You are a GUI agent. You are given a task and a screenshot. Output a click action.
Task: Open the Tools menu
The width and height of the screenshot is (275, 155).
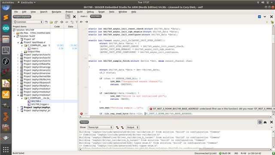(x=112, y=12)
